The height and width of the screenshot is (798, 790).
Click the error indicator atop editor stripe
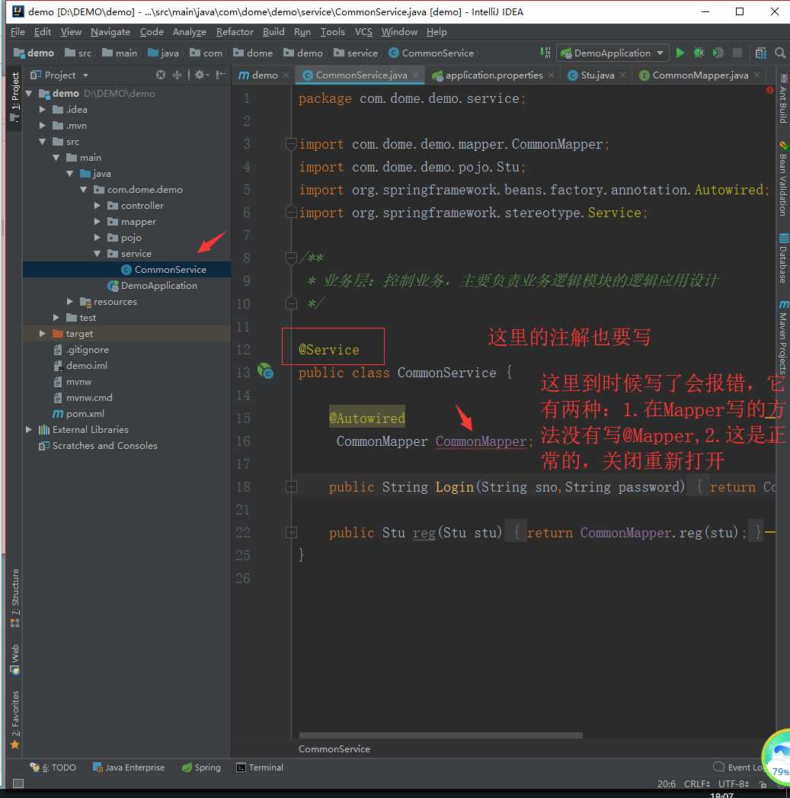(769, 90)
